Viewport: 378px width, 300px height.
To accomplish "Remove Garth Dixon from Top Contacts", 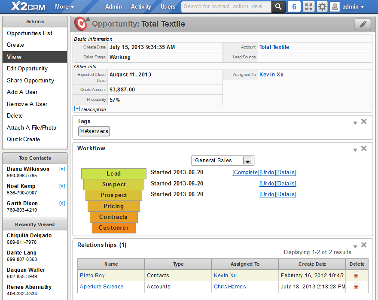I will [x=62, y=203].
